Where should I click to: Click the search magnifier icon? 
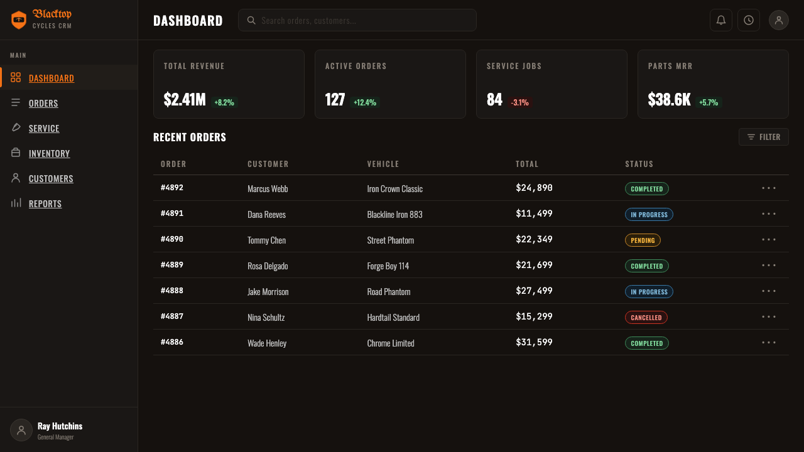(251, 20)
